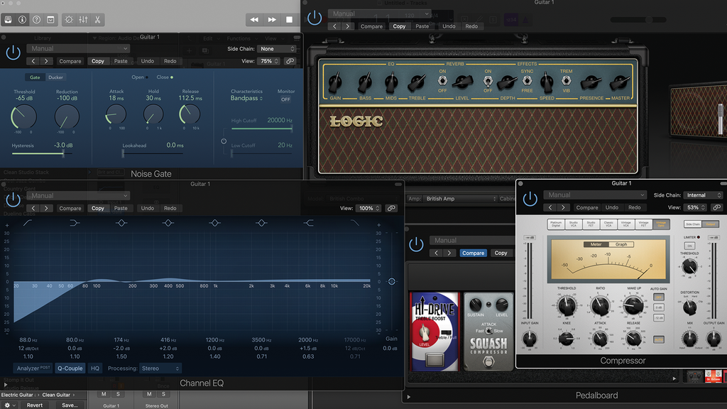Click the inspector info icon in the toolbar
Screen dimensions: 727x409
point(21,19)
